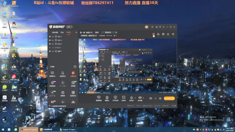Expand the speaker options arrow

pos(143,98)
